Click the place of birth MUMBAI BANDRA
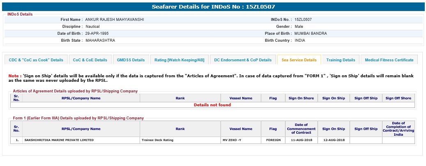Image resolution: width=426 pixels, height=166 pixels. tap(311, 34)
